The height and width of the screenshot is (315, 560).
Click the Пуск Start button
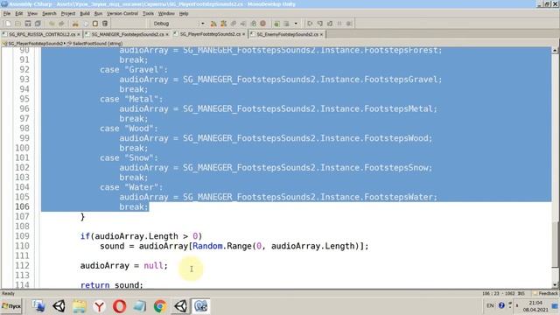click(11, 306)
